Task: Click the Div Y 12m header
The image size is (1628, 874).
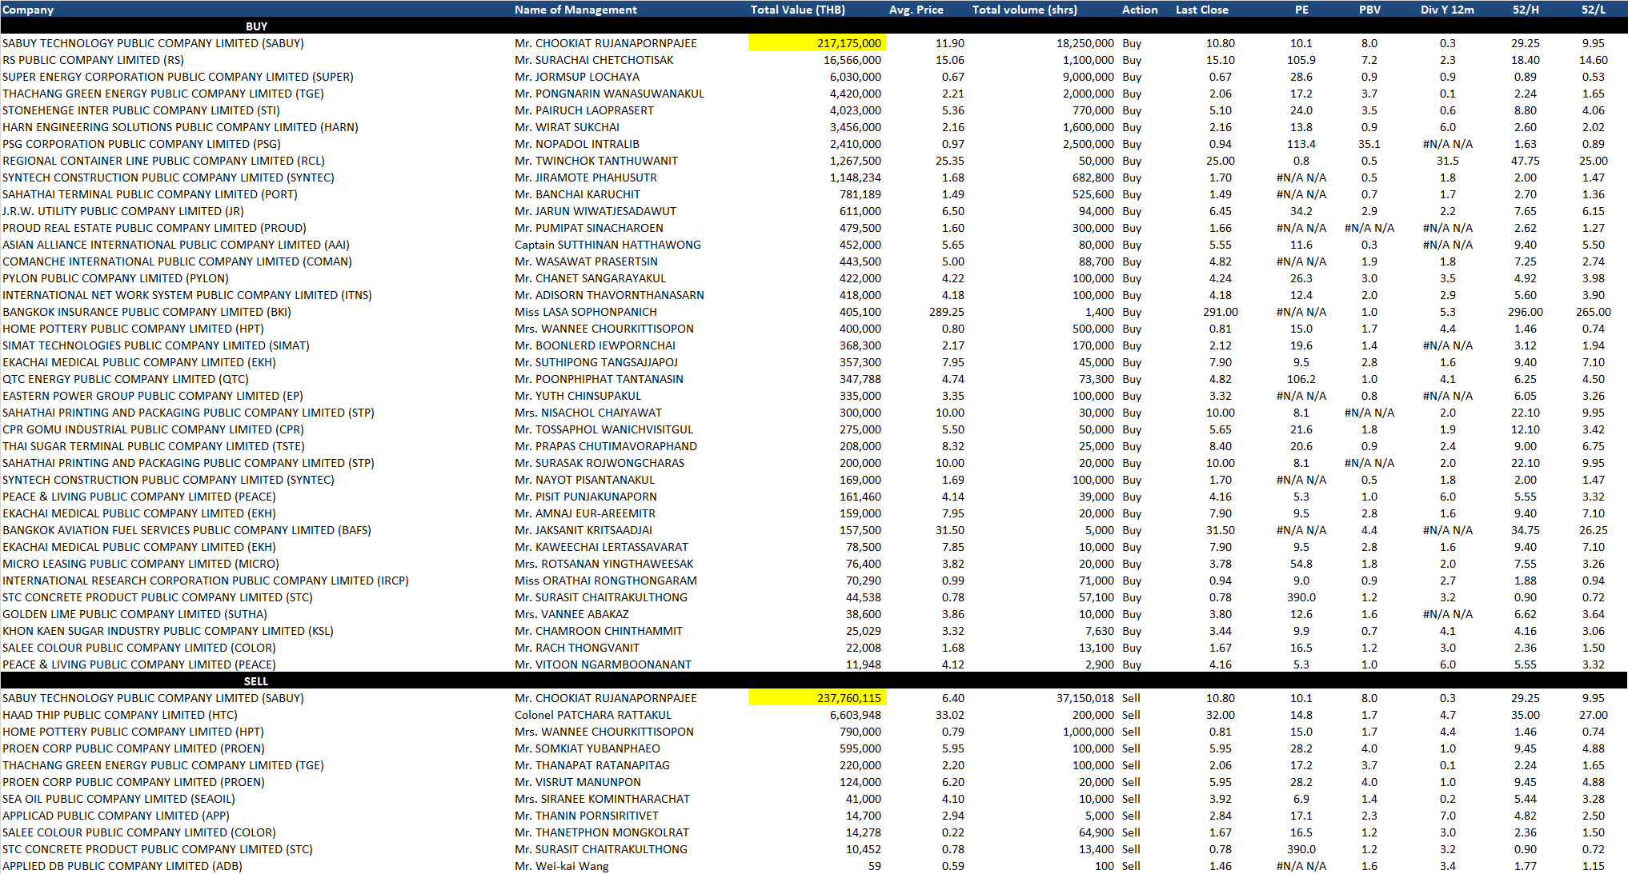Action: pyautogui.click(x=1447, y=10)
